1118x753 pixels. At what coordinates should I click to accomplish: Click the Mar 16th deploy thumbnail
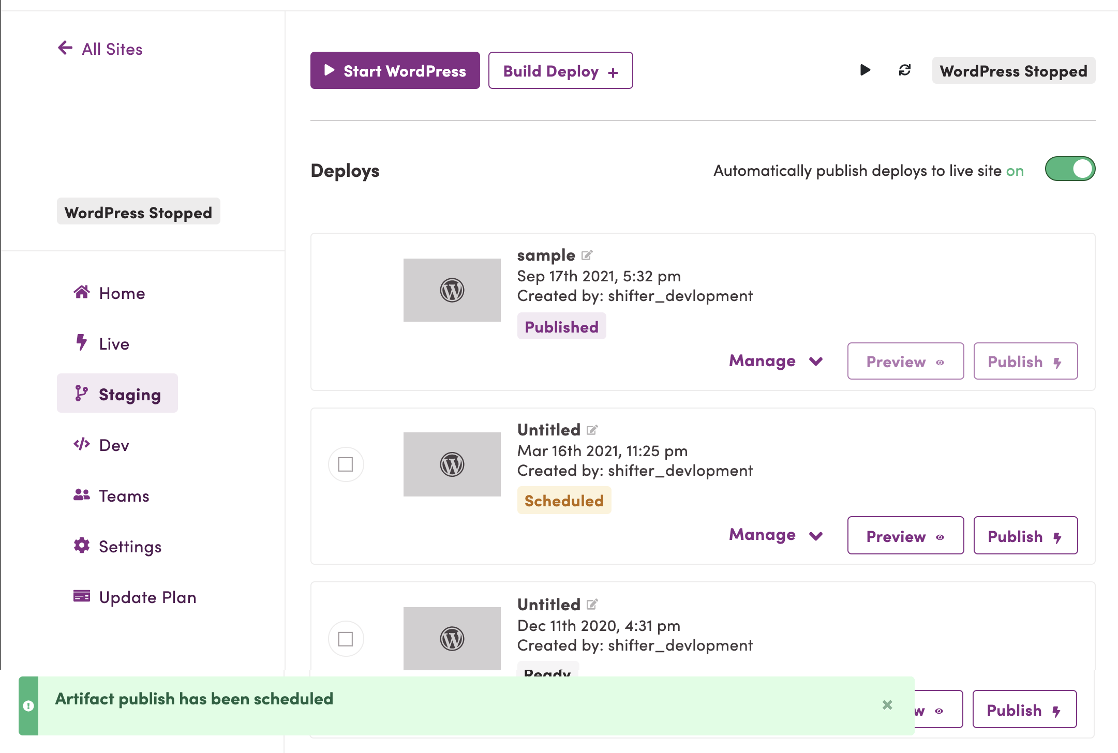pos(452,464)
